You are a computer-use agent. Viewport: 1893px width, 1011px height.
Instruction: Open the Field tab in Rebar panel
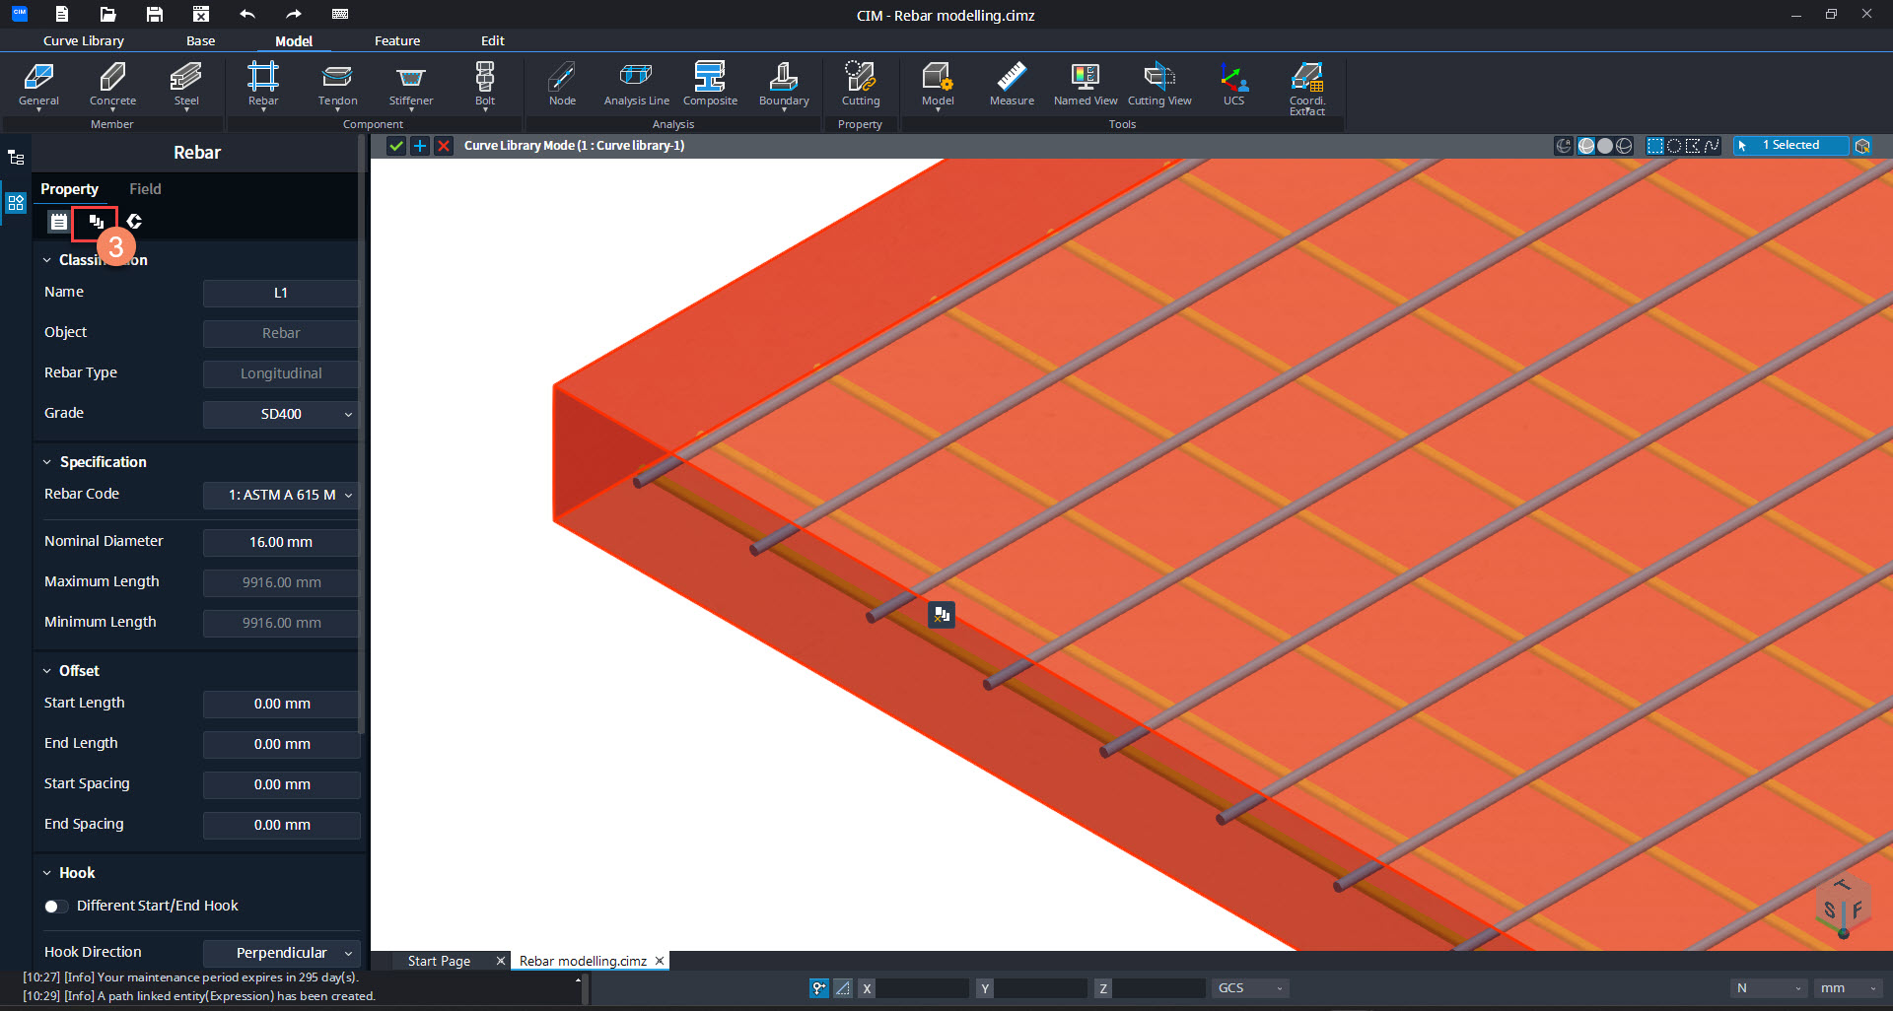(145, 189)
